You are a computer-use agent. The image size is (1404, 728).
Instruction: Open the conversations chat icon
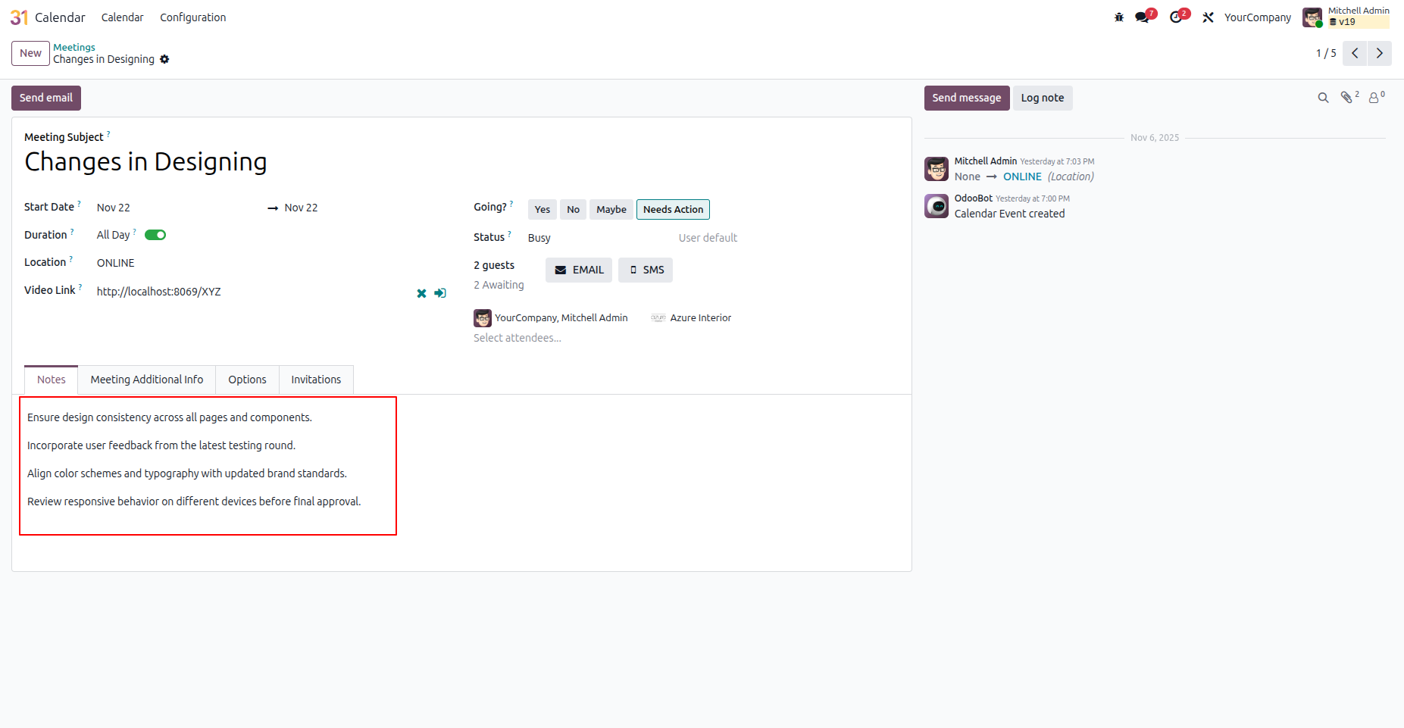point(1143,17)
